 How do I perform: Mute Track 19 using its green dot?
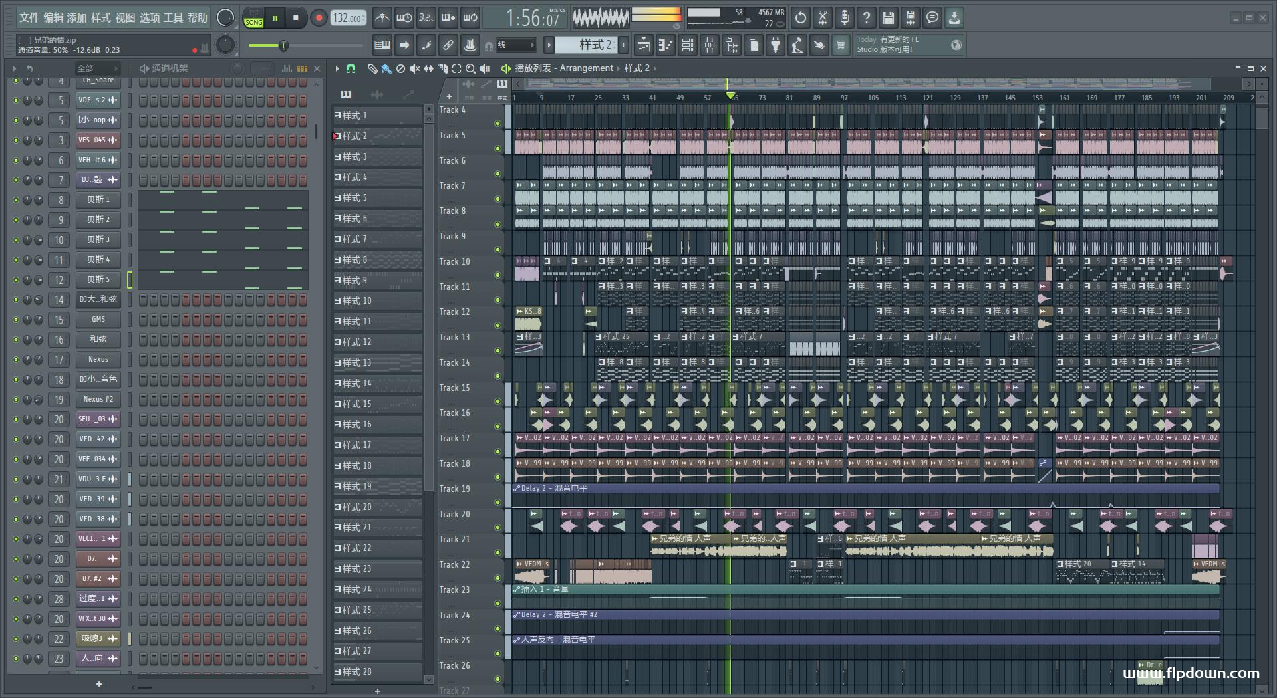497,502
